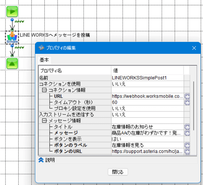Collapse the コネクション情報 group

pos(44,90)
